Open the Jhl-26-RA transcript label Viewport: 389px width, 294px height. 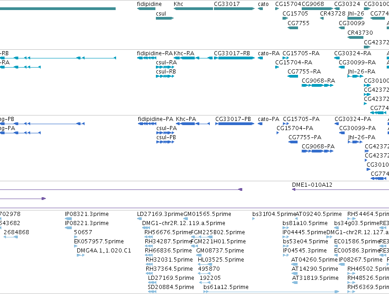click(362, 72)
